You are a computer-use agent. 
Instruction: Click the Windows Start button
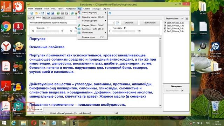click(4, 123)
